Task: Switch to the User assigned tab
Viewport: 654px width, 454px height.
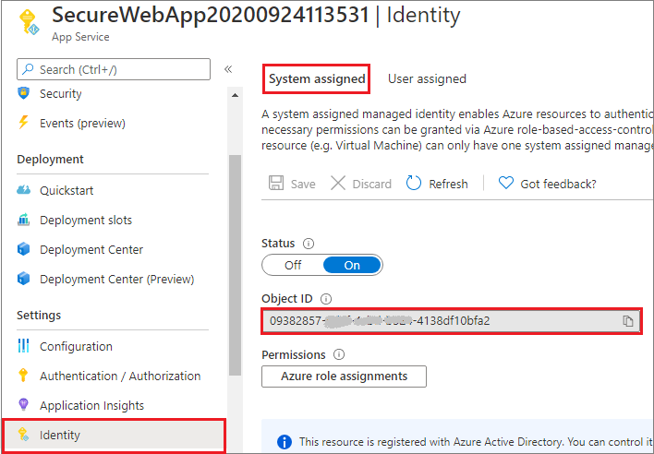Action: pyautogui.click(x=427, y=78)
